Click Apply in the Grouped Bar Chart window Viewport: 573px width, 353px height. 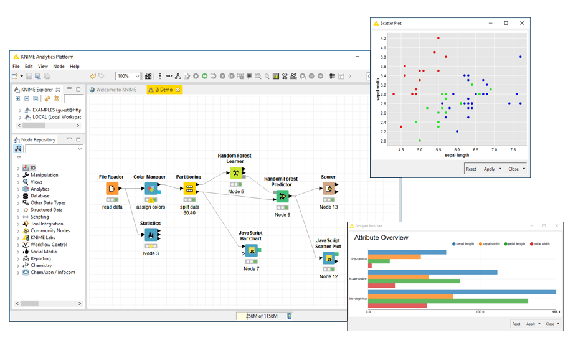531,324
